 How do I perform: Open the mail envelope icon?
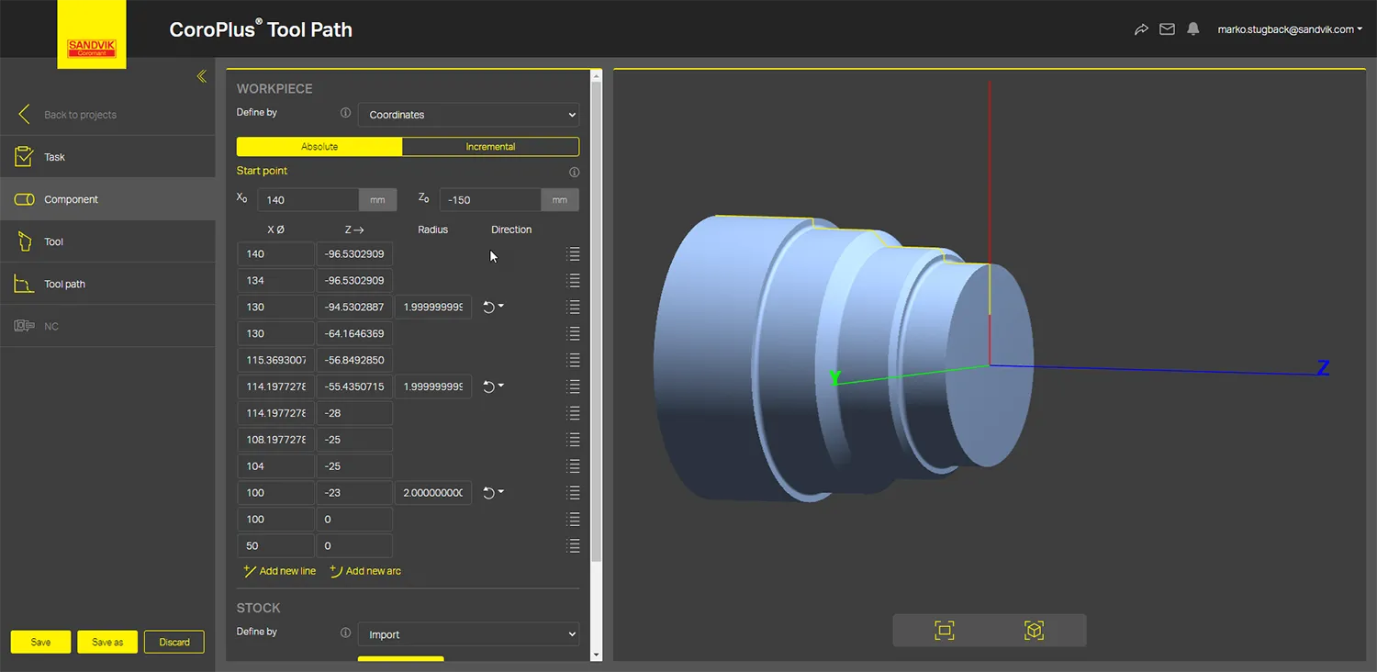click(x=1167, y=29)
